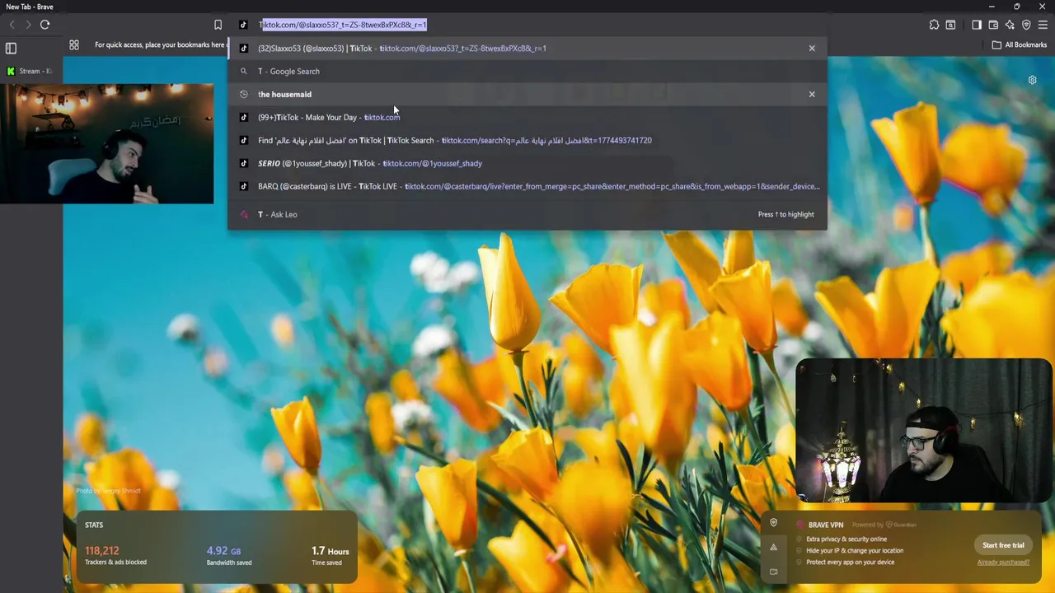
Task: Delete 'the housemaid' suggestion with its X
Action: pyautogui.click(x=812, y=94)
